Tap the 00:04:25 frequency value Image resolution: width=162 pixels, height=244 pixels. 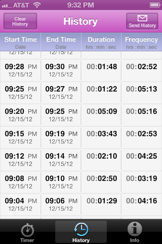click(142, 156)
